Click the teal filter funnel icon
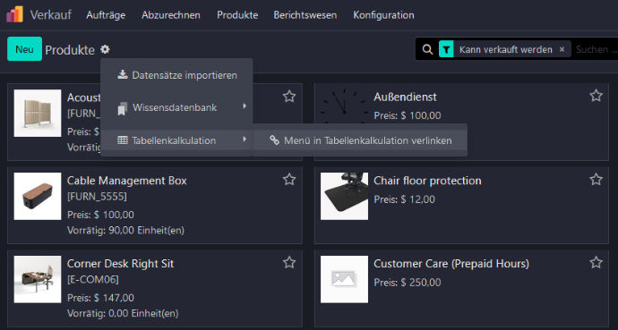 (446, 49)
